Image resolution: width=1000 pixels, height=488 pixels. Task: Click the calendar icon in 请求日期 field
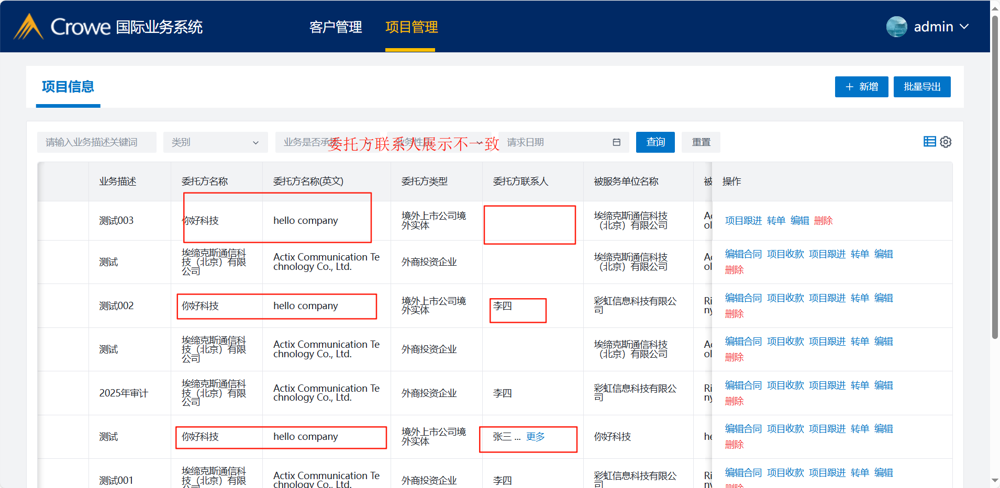tap(616, 142)
